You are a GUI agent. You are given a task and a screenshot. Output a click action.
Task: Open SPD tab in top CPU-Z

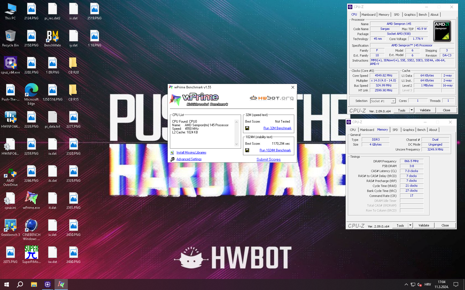pyautogui.click(x=397, y=15)
